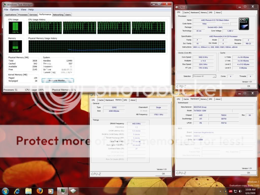This screenshot has height=195, width=260.
Task: Launch Internet Explorer from the taskbar
Action: (x=17, y=191)
